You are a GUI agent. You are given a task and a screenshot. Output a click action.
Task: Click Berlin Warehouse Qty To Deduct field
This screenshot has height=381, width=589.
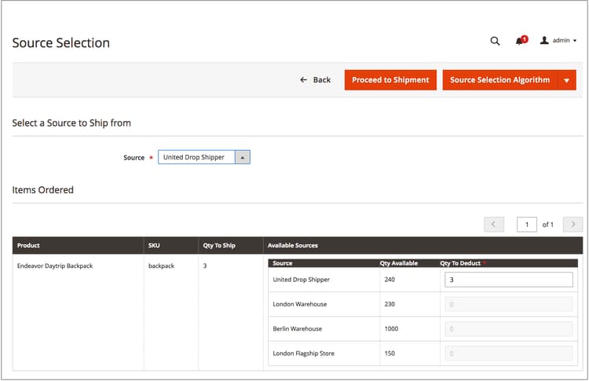tap(509, 329)
